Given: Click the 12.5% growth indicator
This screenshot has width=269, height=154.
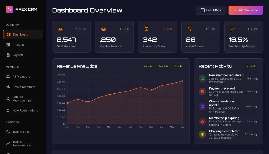Looking at the screenshot, I should (x=80, y=29).
